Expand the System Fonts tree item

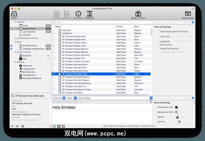click(18, 29)
